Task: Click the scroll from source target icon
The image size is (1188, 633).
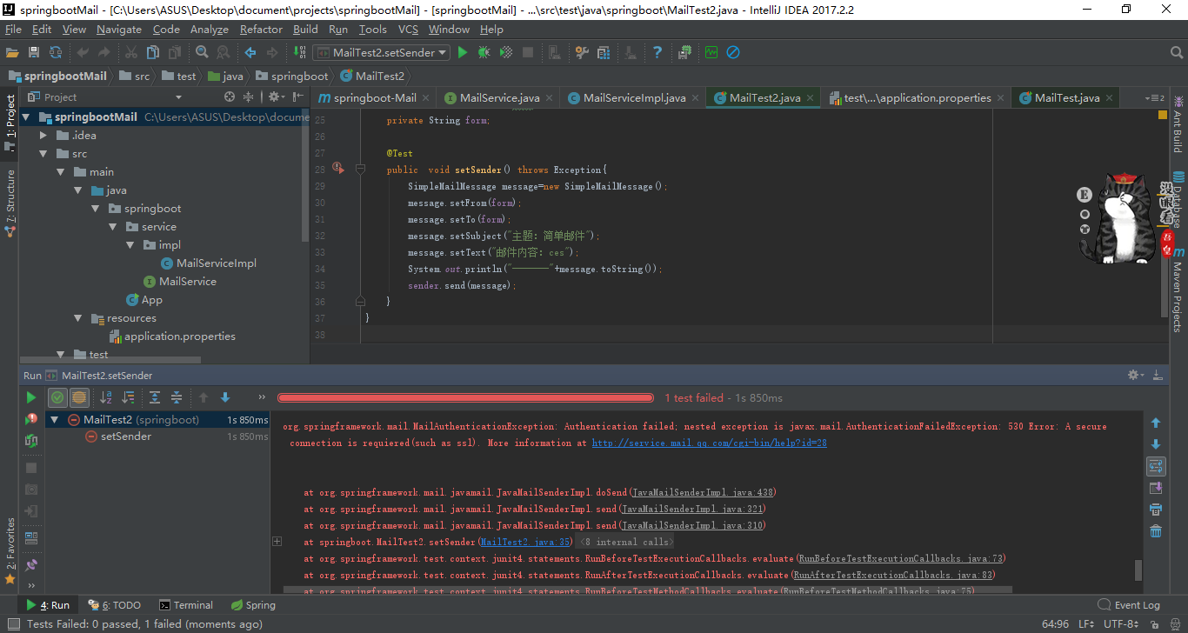Action: pyautogui.click(x=230, y=97)
